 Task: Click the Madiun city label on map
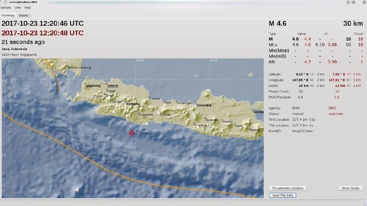tap(228, 122)
